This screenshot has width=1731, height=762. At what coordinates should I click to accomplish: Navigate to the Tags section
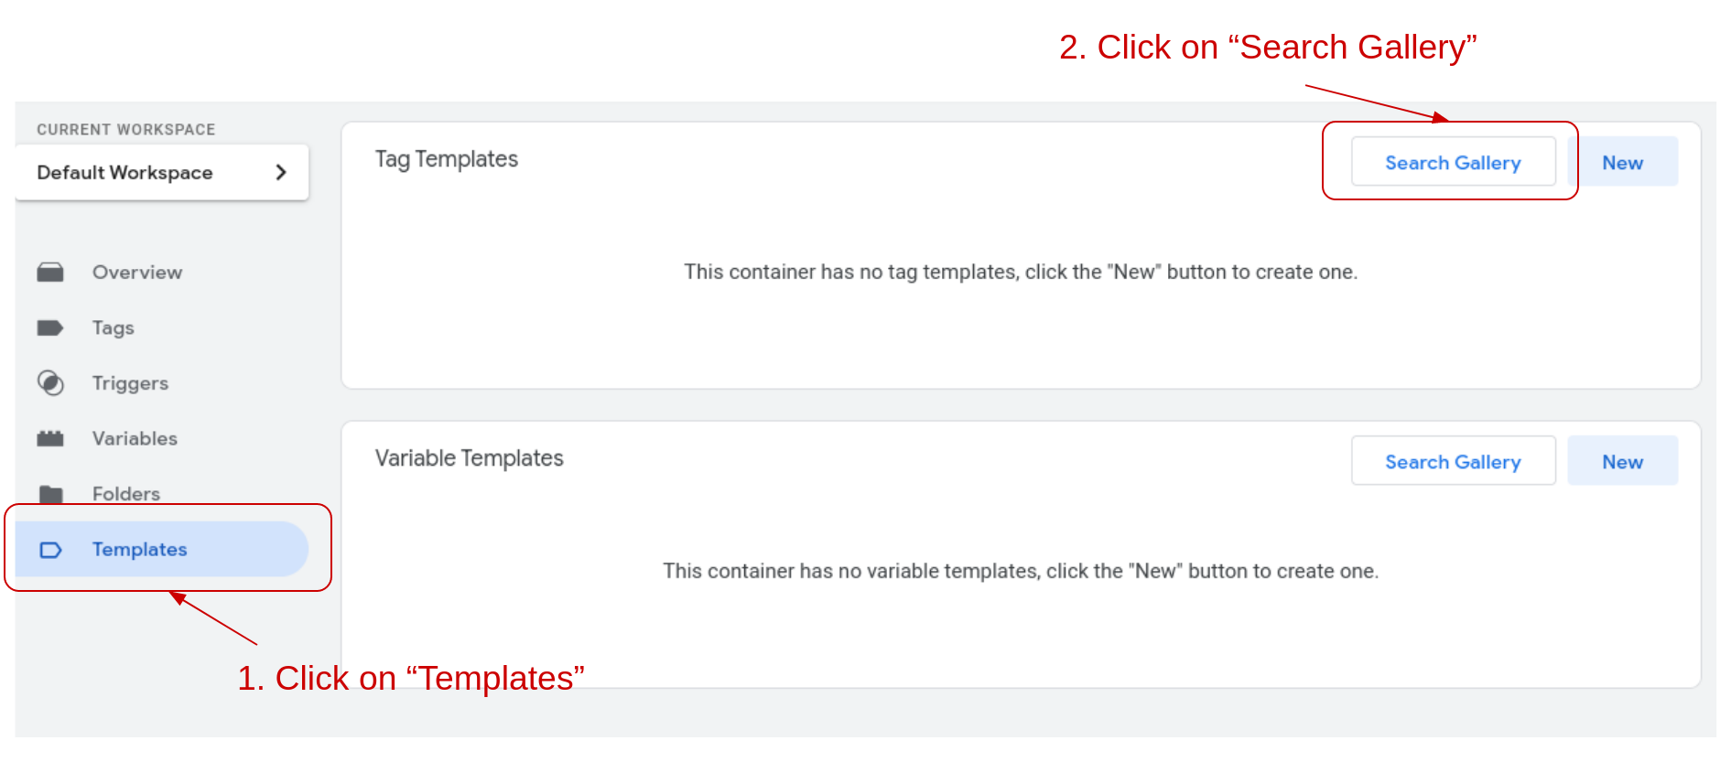click(113, 327)
